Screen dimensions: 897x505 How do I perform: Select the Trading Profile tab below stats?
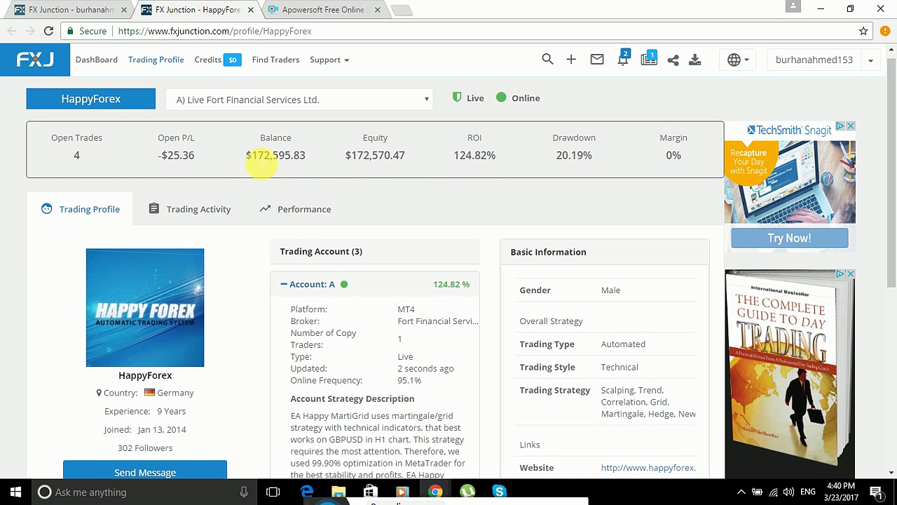81,209
